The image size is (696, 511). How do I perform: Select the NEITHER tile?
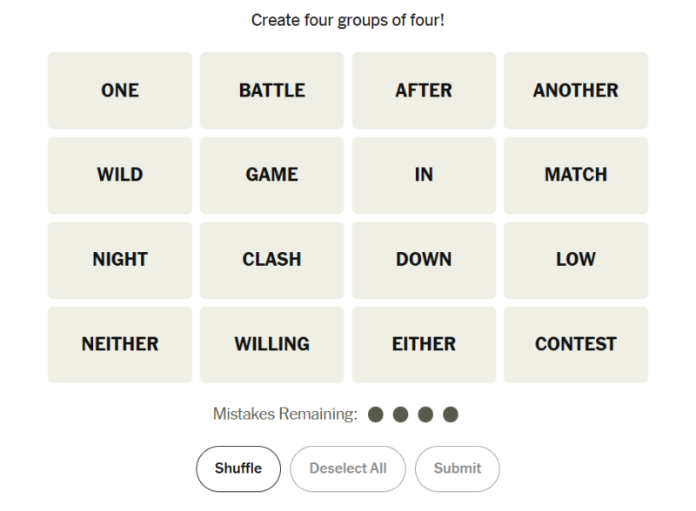[x=120, y=344]
